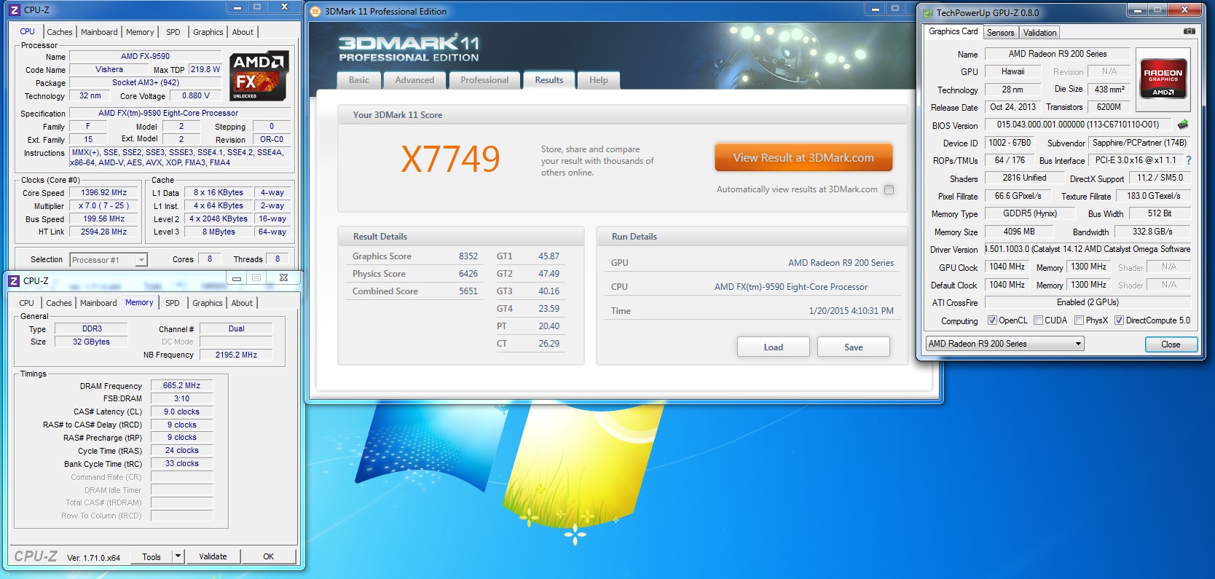Click the 3DMark 11 title bar icon
Viewport: 1215px width, 579px height.
click(315, 11)
